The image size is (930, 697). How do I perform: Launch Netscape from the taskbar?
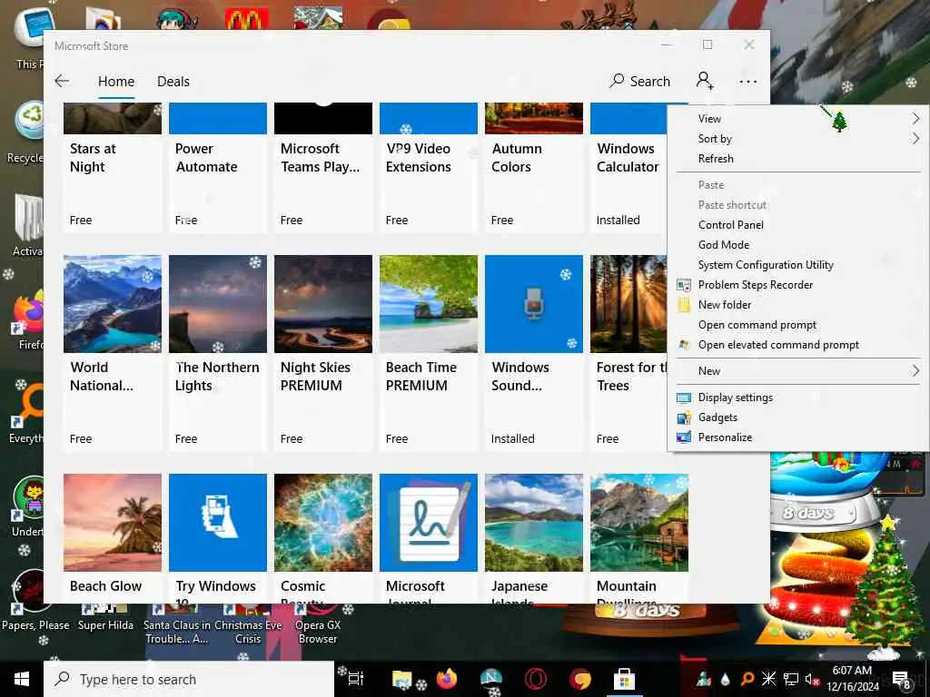491,679
